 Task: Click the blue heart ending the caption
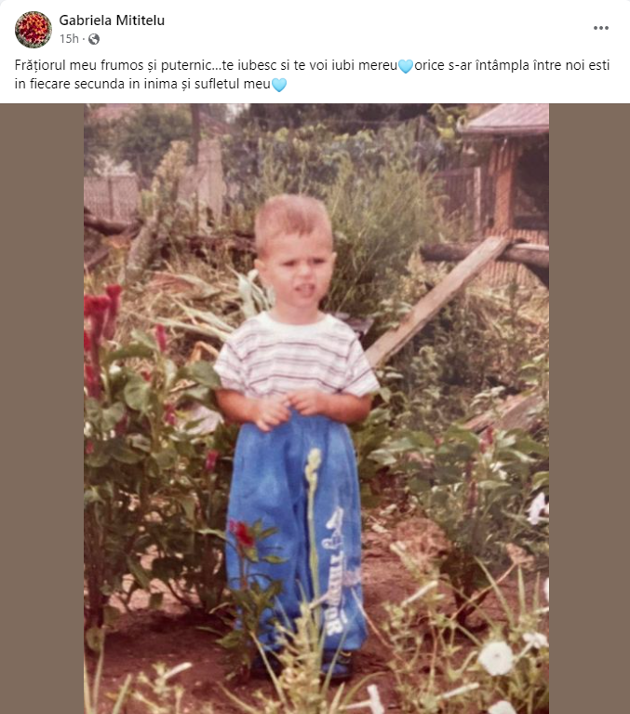[278, 85]
